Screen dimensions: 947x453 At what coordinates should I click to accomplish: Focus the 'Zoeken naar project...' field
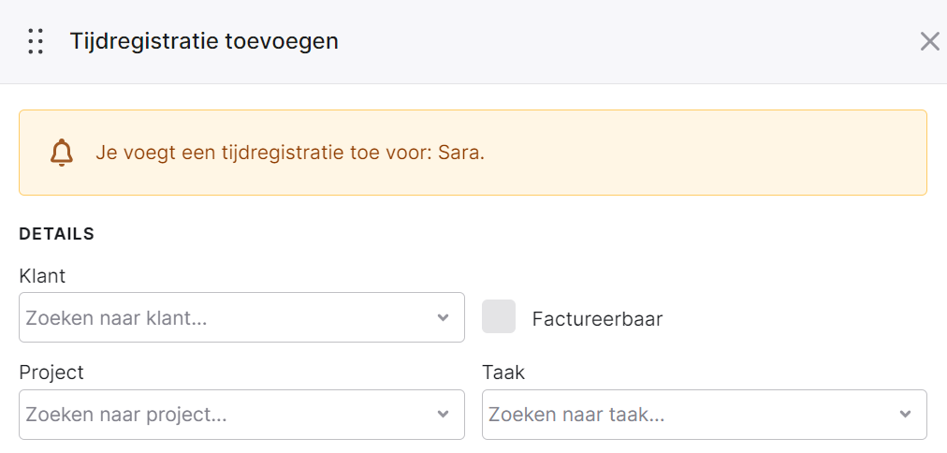click(241, 415)
